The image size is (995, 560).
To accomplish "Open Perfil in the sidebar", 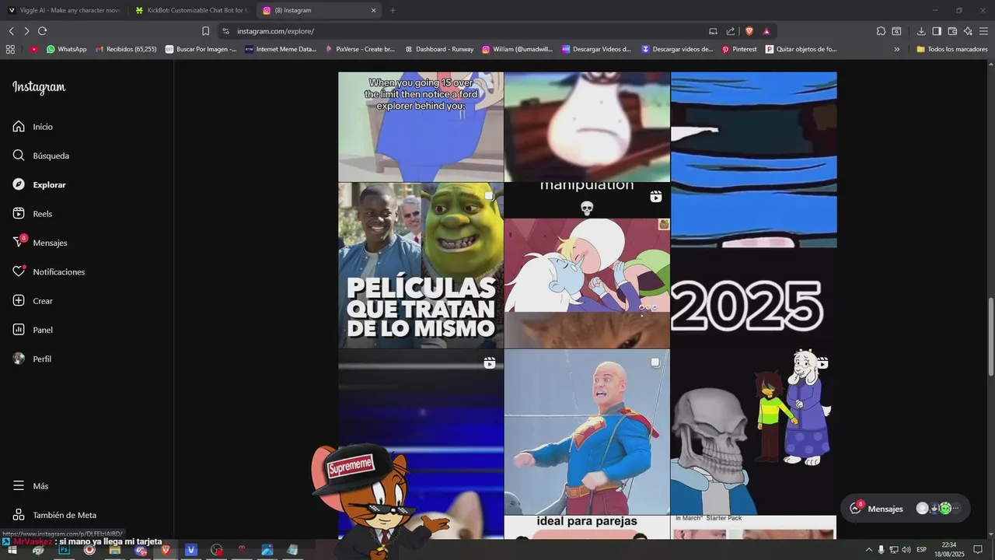I will (32, 359).
